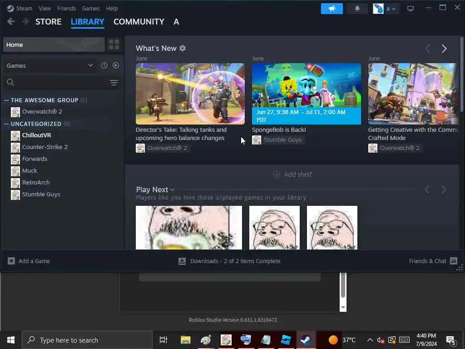
Task: Expand the Play Next shelf dropdown
Action: pyautogui.click(x=172, y=189)
